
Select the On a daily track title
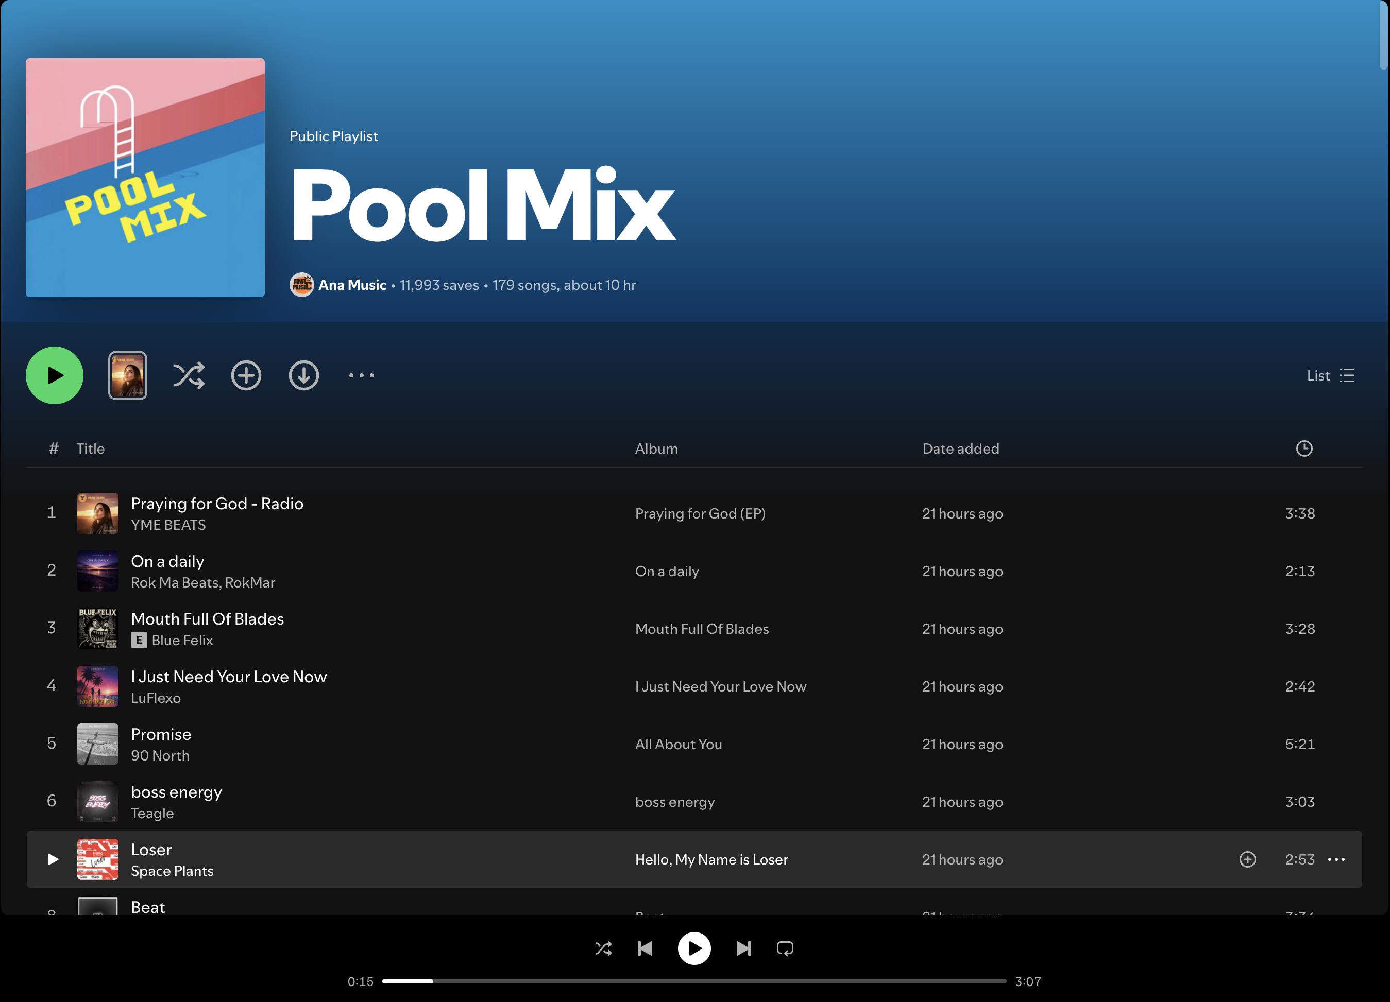coord(167,561)
